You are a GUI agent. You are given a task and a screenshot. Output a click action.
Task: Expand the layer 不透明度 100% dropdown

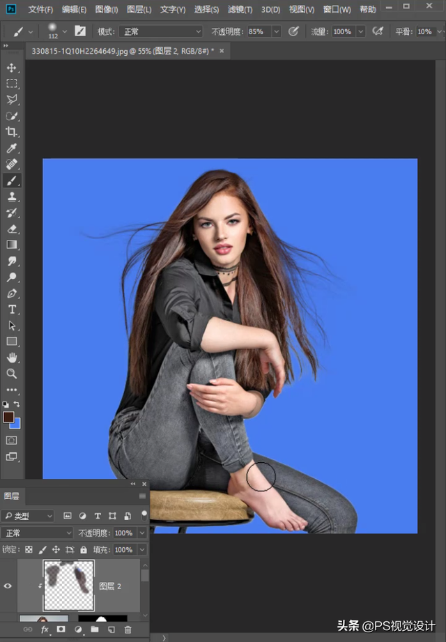[142, 533]
